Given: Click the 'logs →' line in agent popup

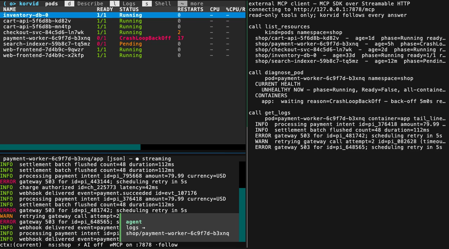Looking at the screenshot, I should pos(136,227).
